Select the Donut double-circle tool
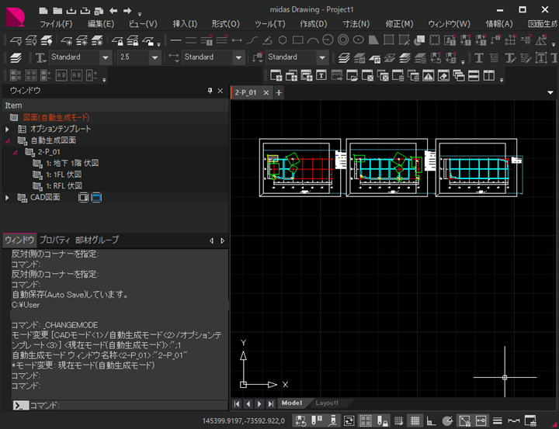 [x=343, y=40]
